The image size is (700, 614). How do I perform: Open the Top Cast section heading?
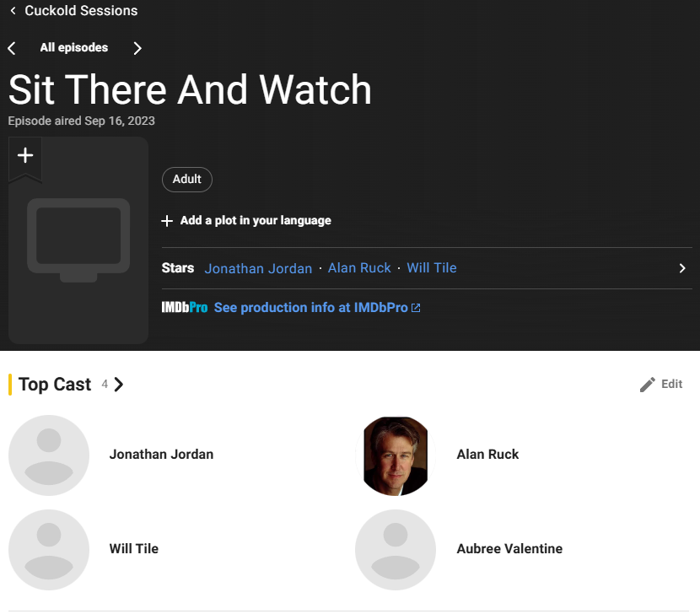[x=55, y=385]
